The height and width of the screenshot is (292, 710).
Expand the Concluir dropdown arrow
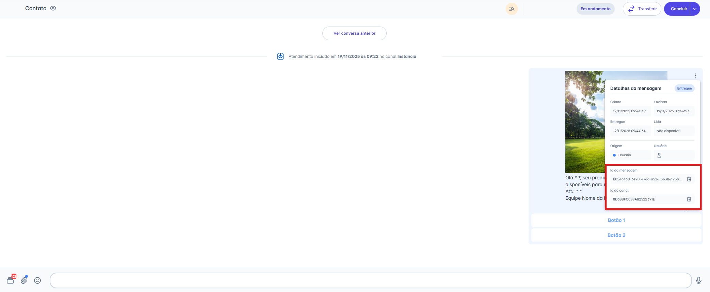click(695, 9)
